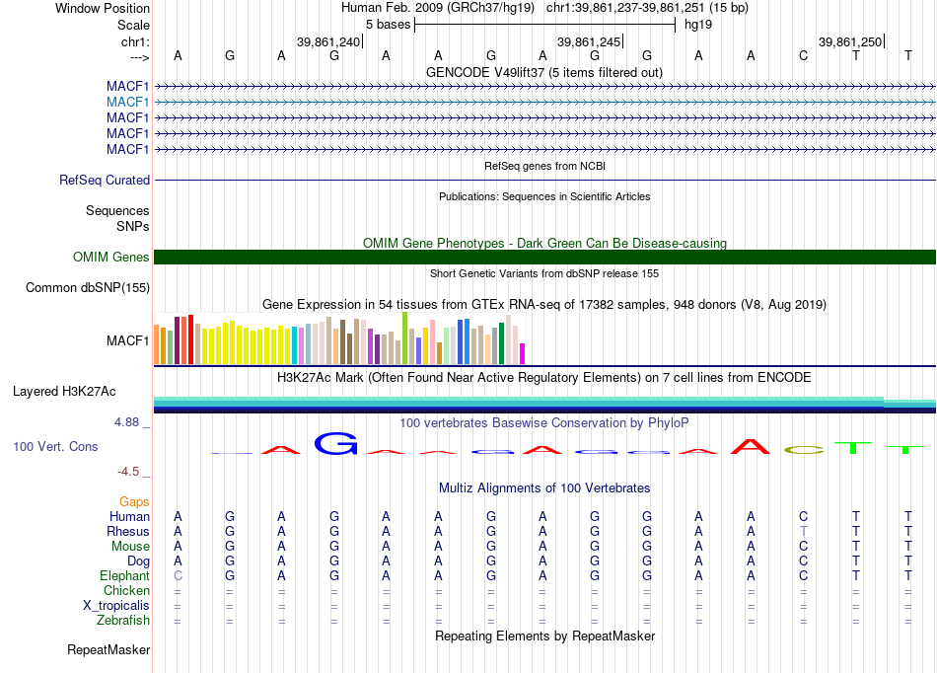Click the -4.5 PhyloP lower scale value

coord(128,472)
